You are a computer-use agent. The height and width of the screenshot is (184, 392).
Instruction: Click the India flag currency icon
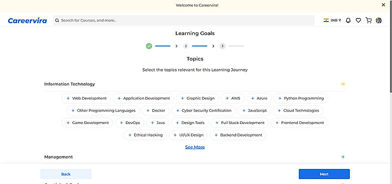pos(326,20)
